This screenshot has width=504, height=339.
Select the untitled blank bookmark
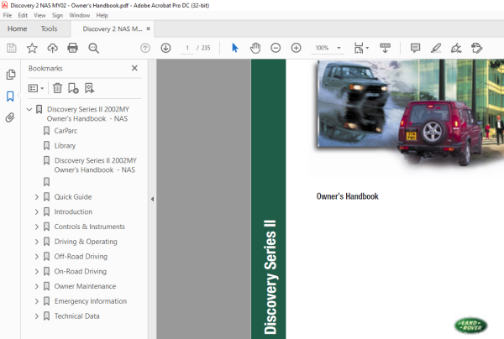tap(46, 182)
